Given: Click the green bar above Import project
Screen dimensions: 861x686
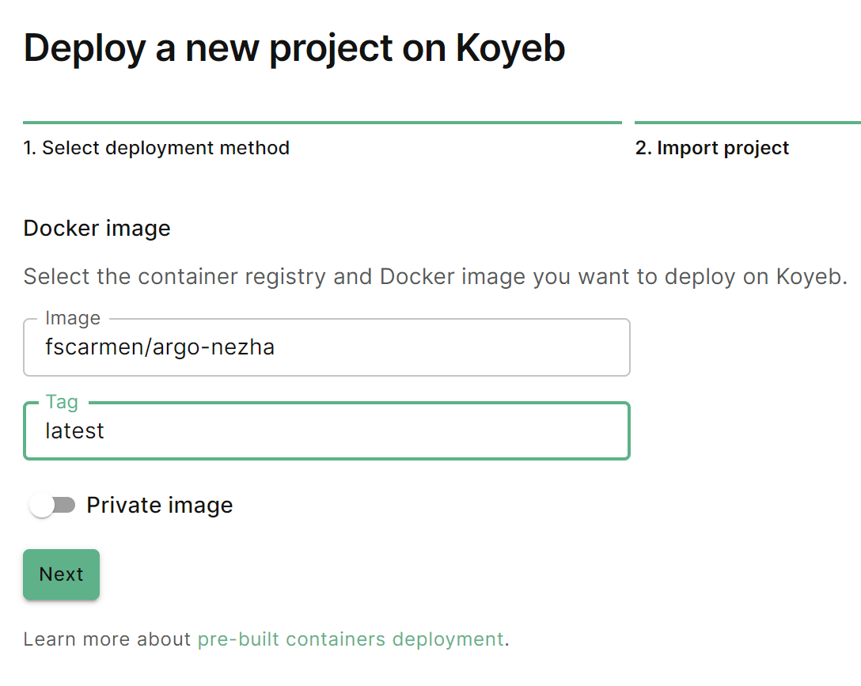Looking at the screenshot, I should [x=747, y=123].
